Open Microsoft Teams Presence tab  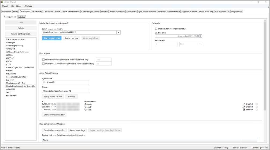point(169,12)
